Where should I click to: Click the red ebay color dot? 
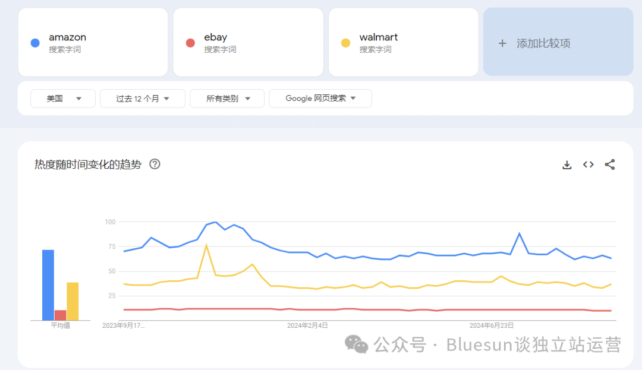pyautogui.click(x=190, y=43)
